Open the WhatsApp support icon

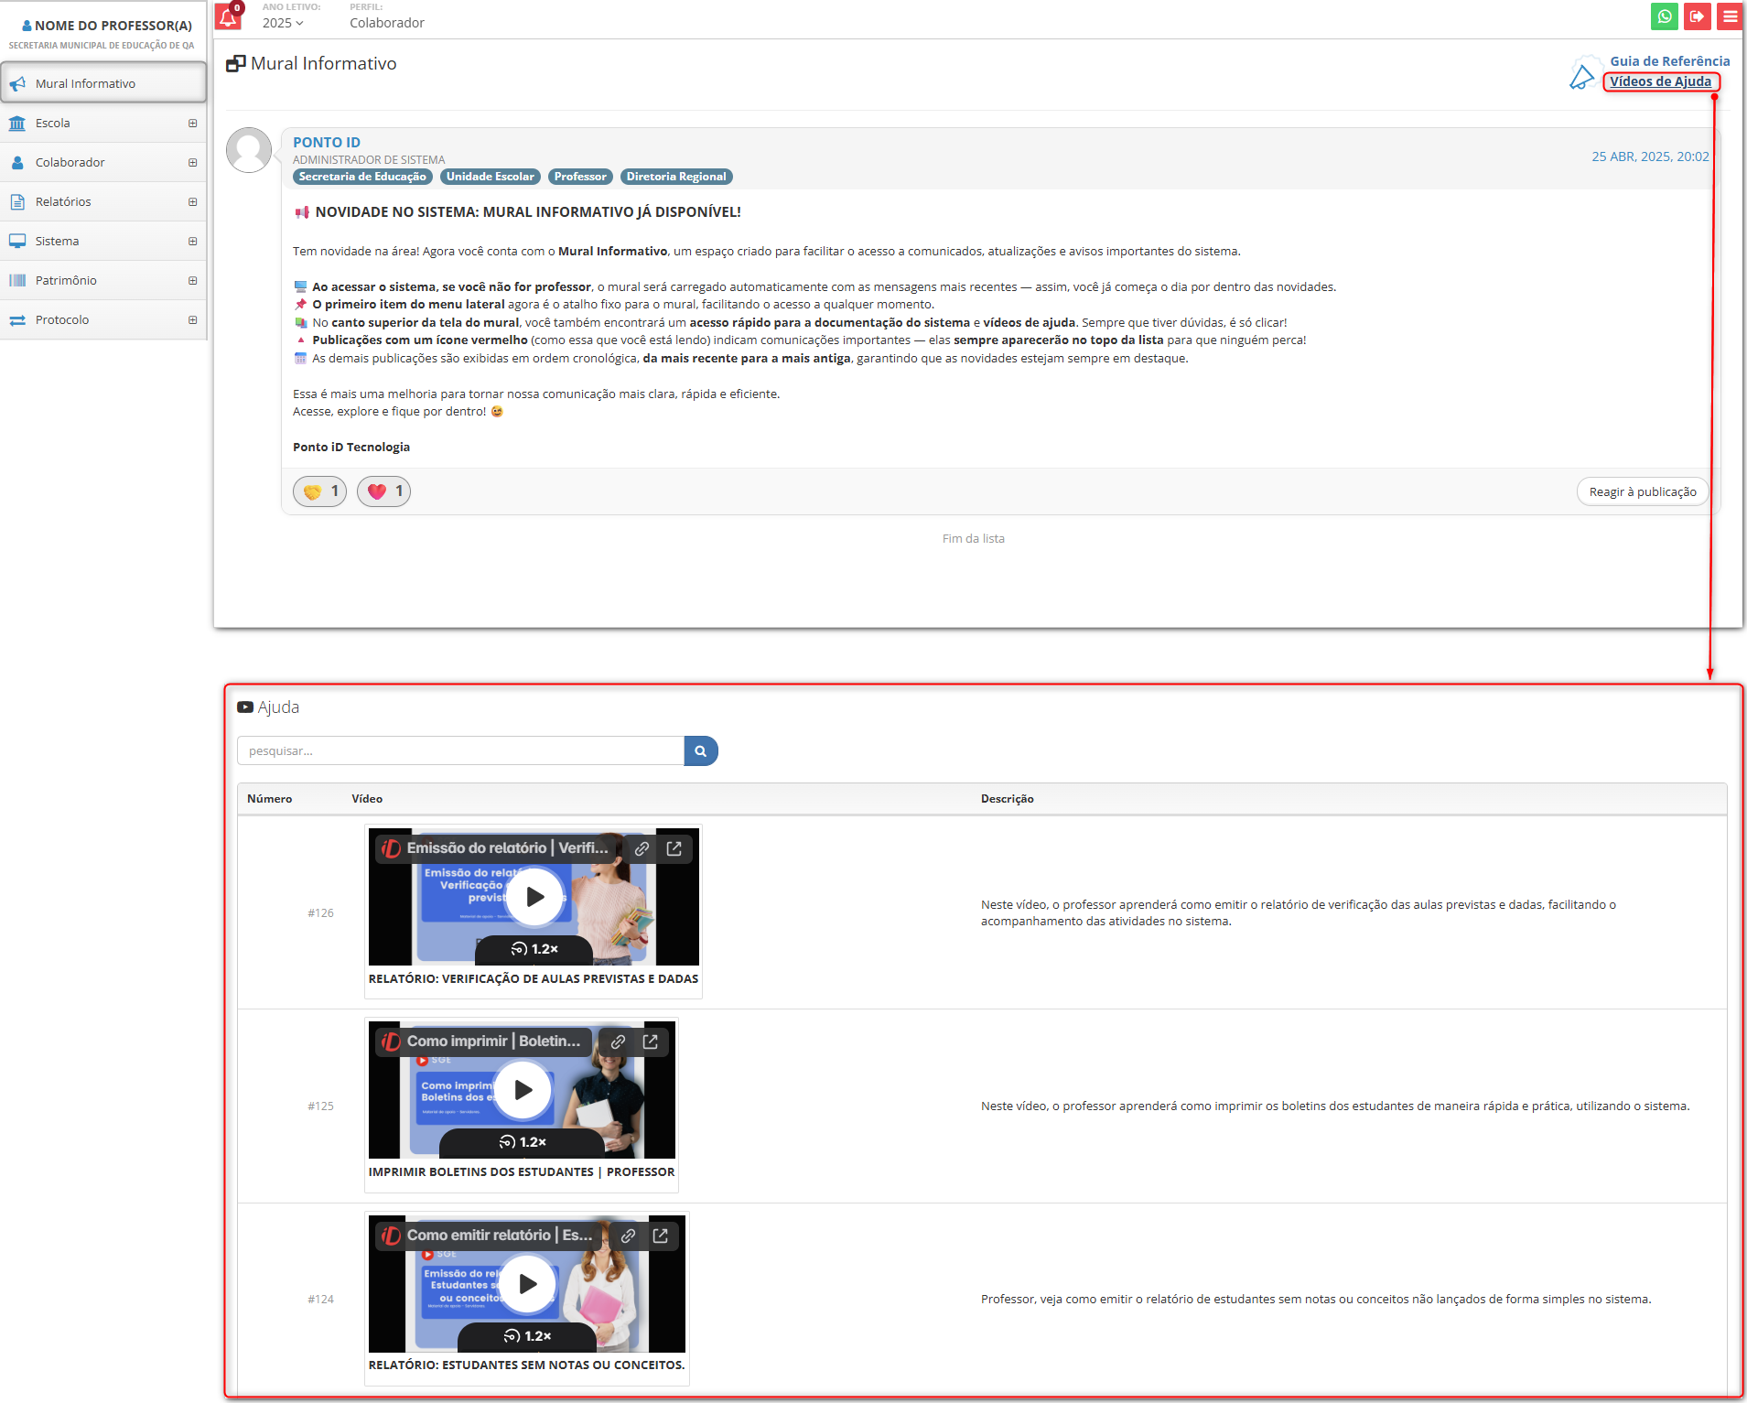tap(1665, 16)
